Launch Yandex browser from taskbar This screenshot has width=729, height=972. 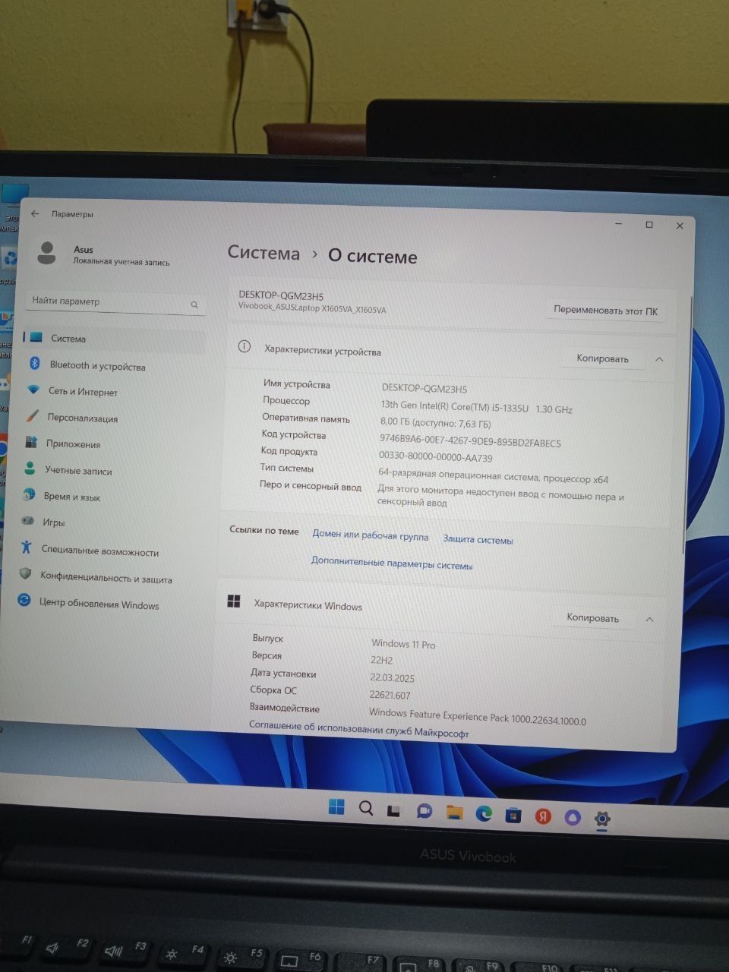pyautogui.click(x=543, y=816)
